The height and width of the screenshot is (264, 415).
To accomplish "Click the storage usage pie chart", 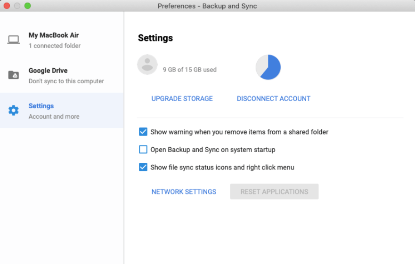I will click(x=268, y=67).
